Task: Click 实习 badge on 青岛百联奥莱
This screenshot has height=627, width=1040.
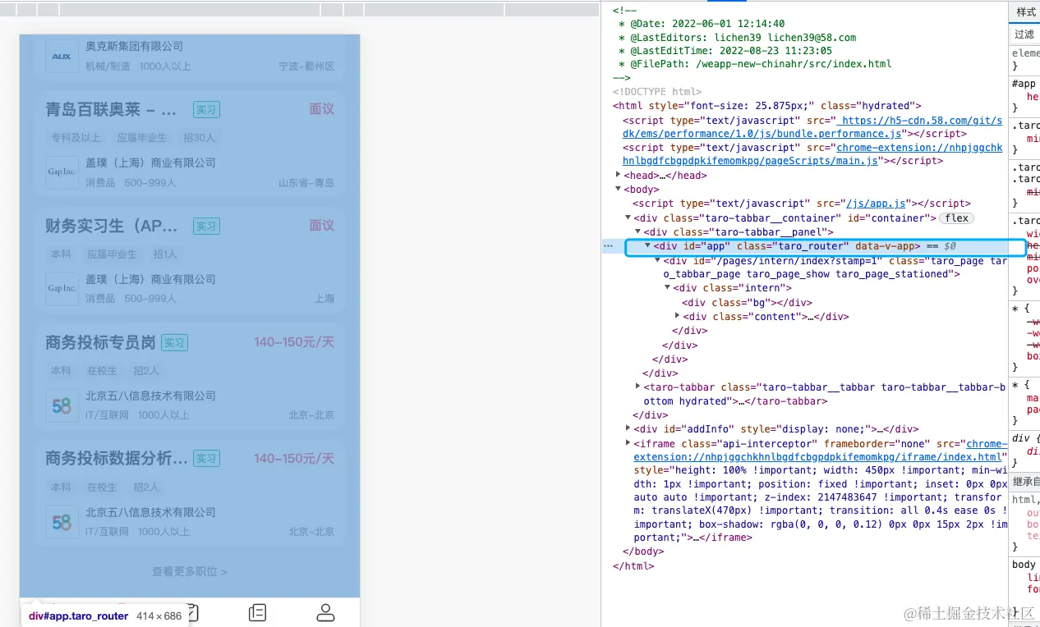Action: tap(206, 110)
